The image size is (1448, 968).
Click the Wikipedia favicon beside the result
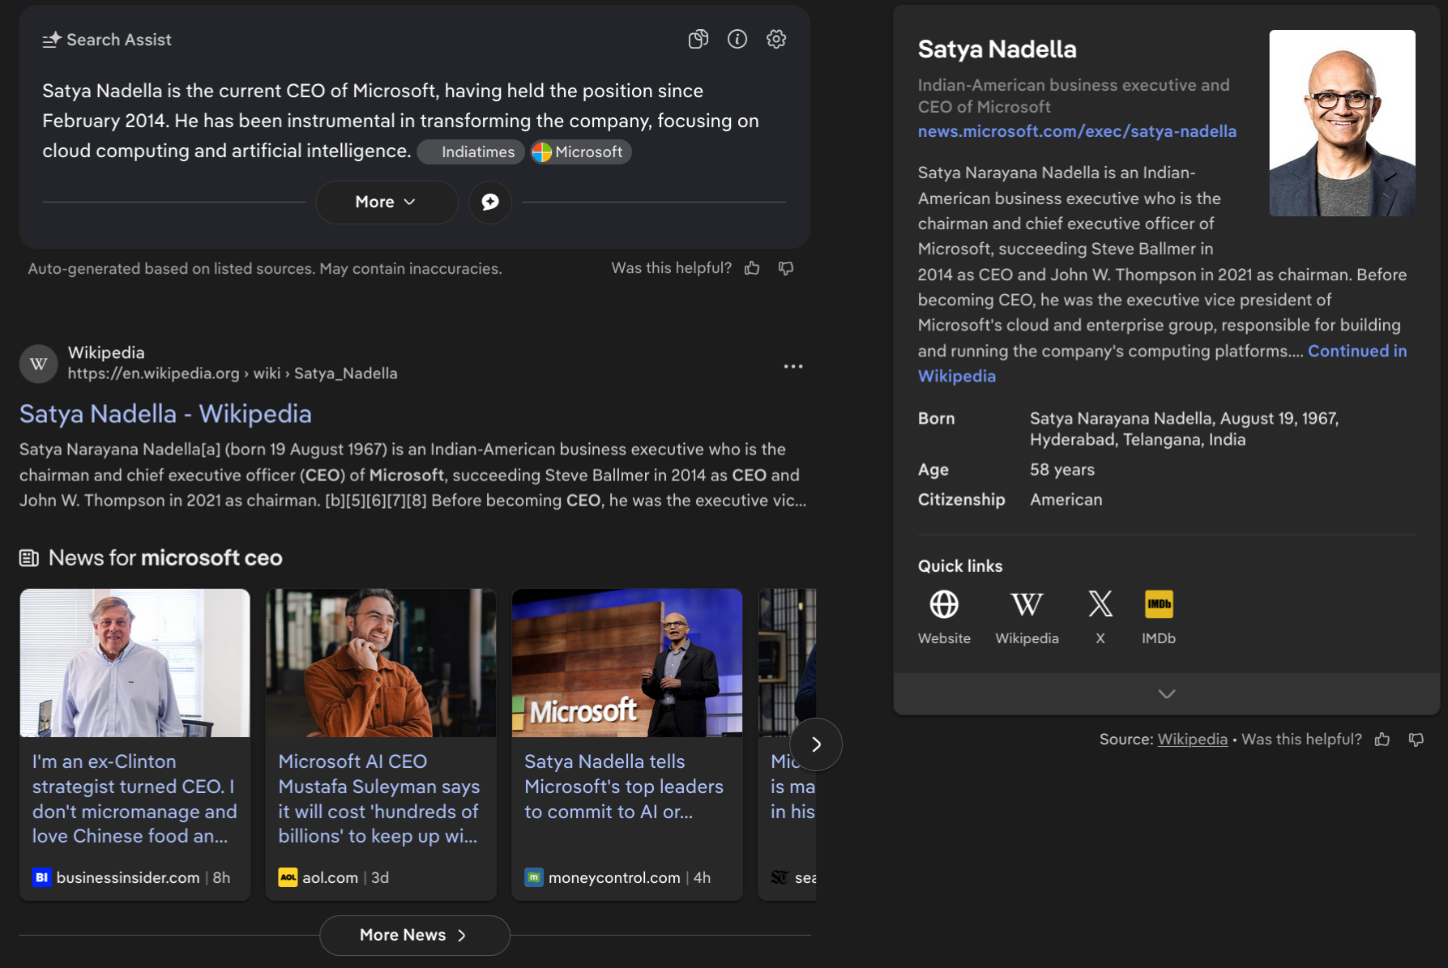click(38, 364)
